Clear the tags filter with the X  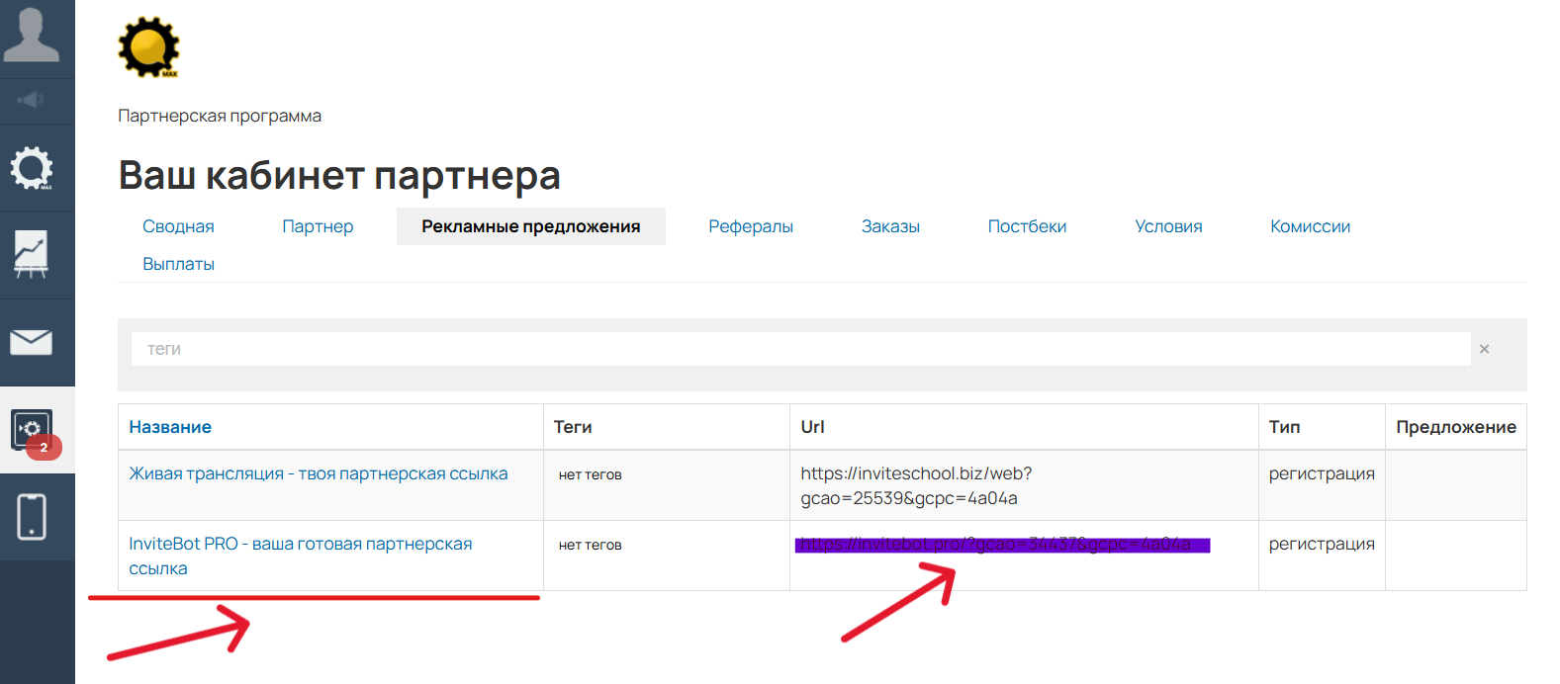point(1484,349)
